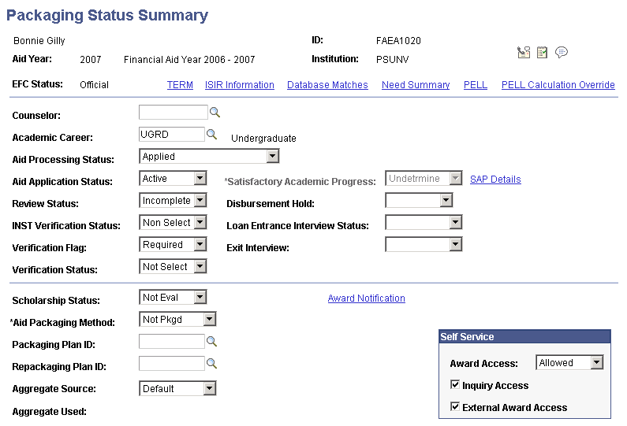Screen dimensions: 627x426
Task: Toggle the Inquiry Access checkbox
Action: coord(454,384)
